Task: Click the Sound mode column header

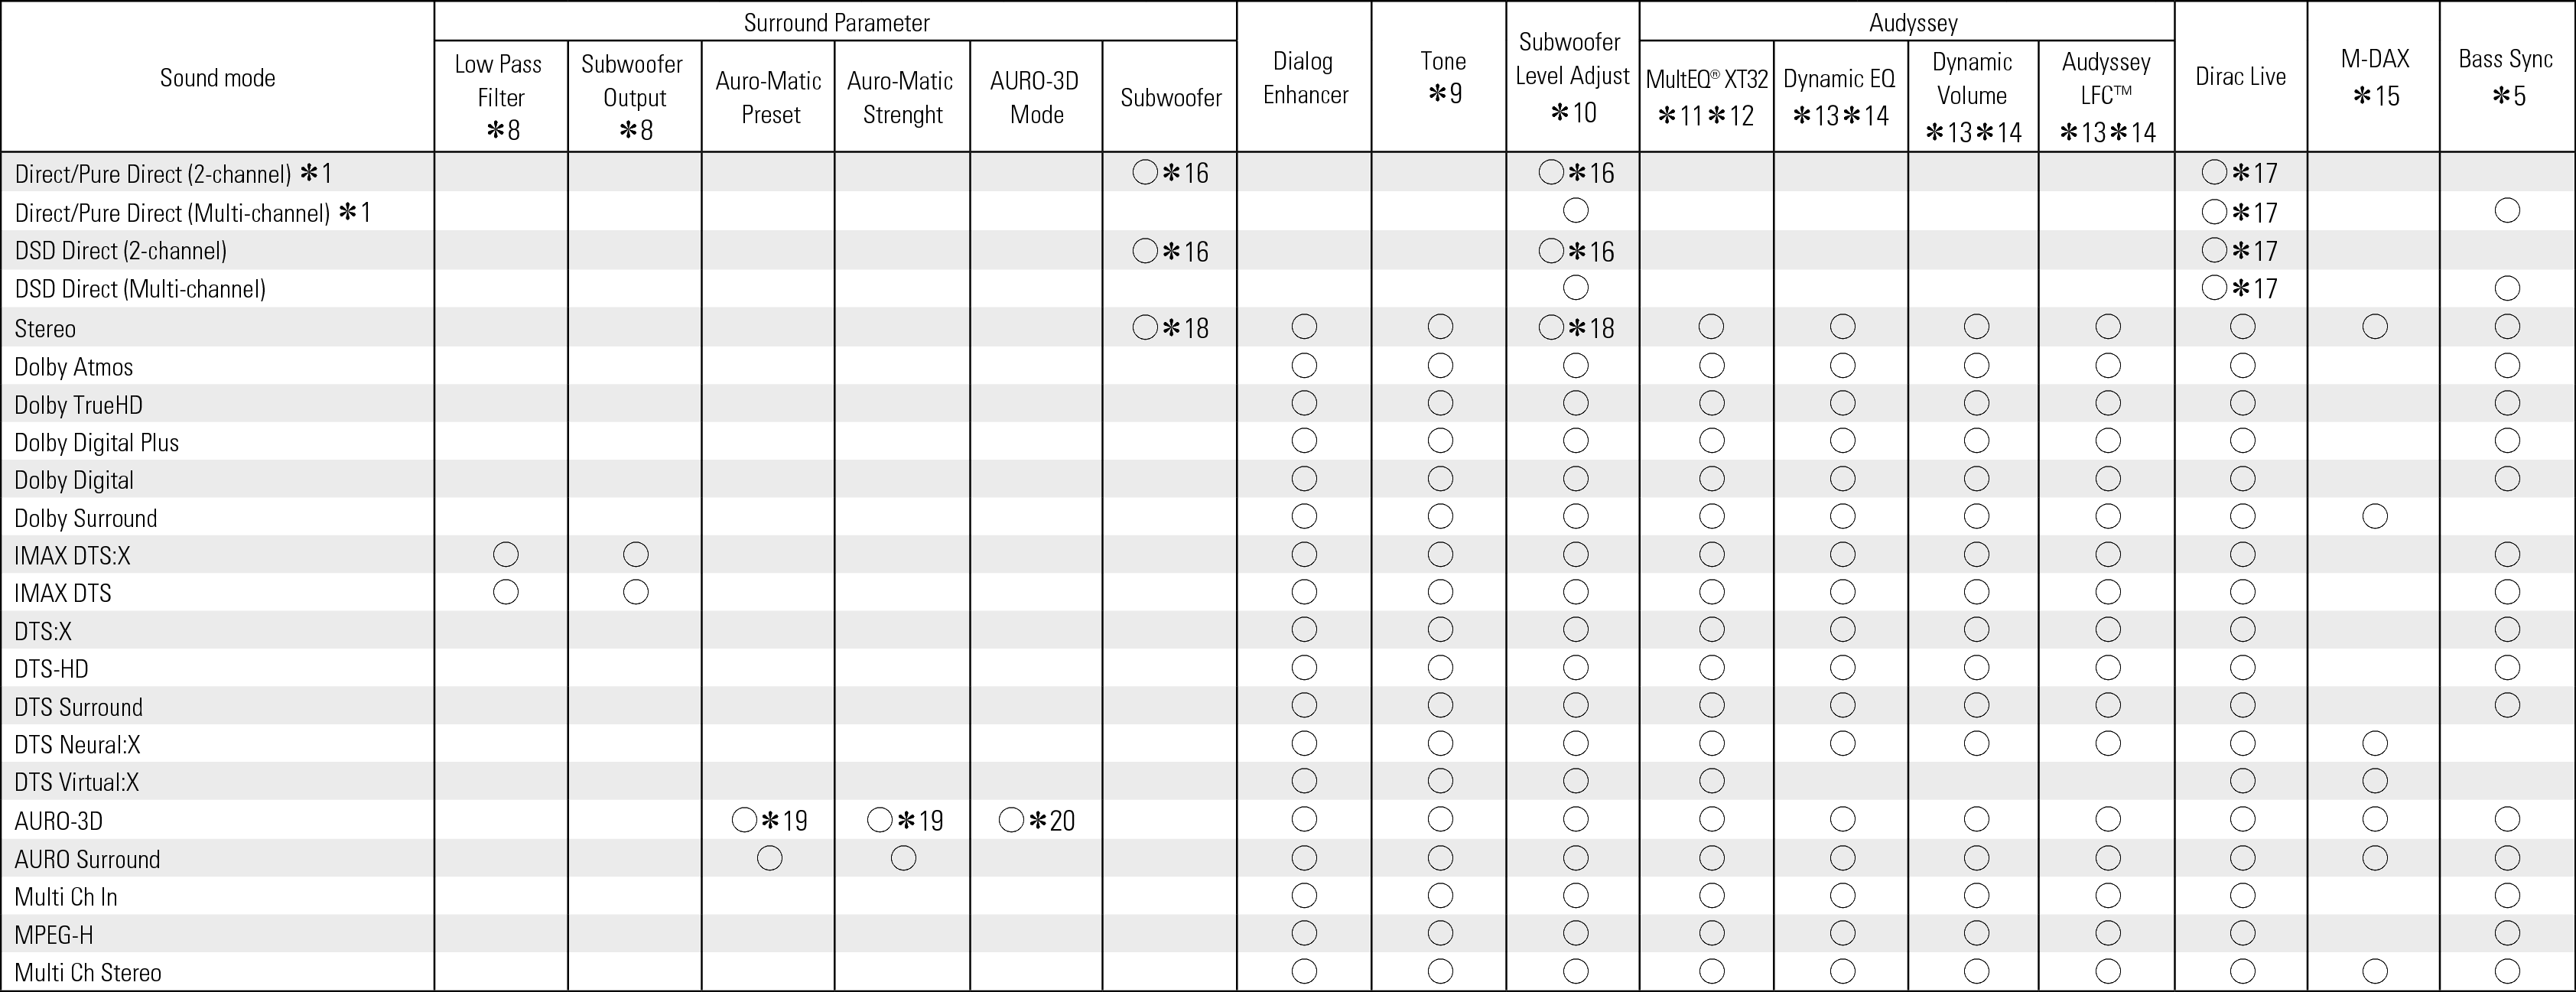Action: 217,77
